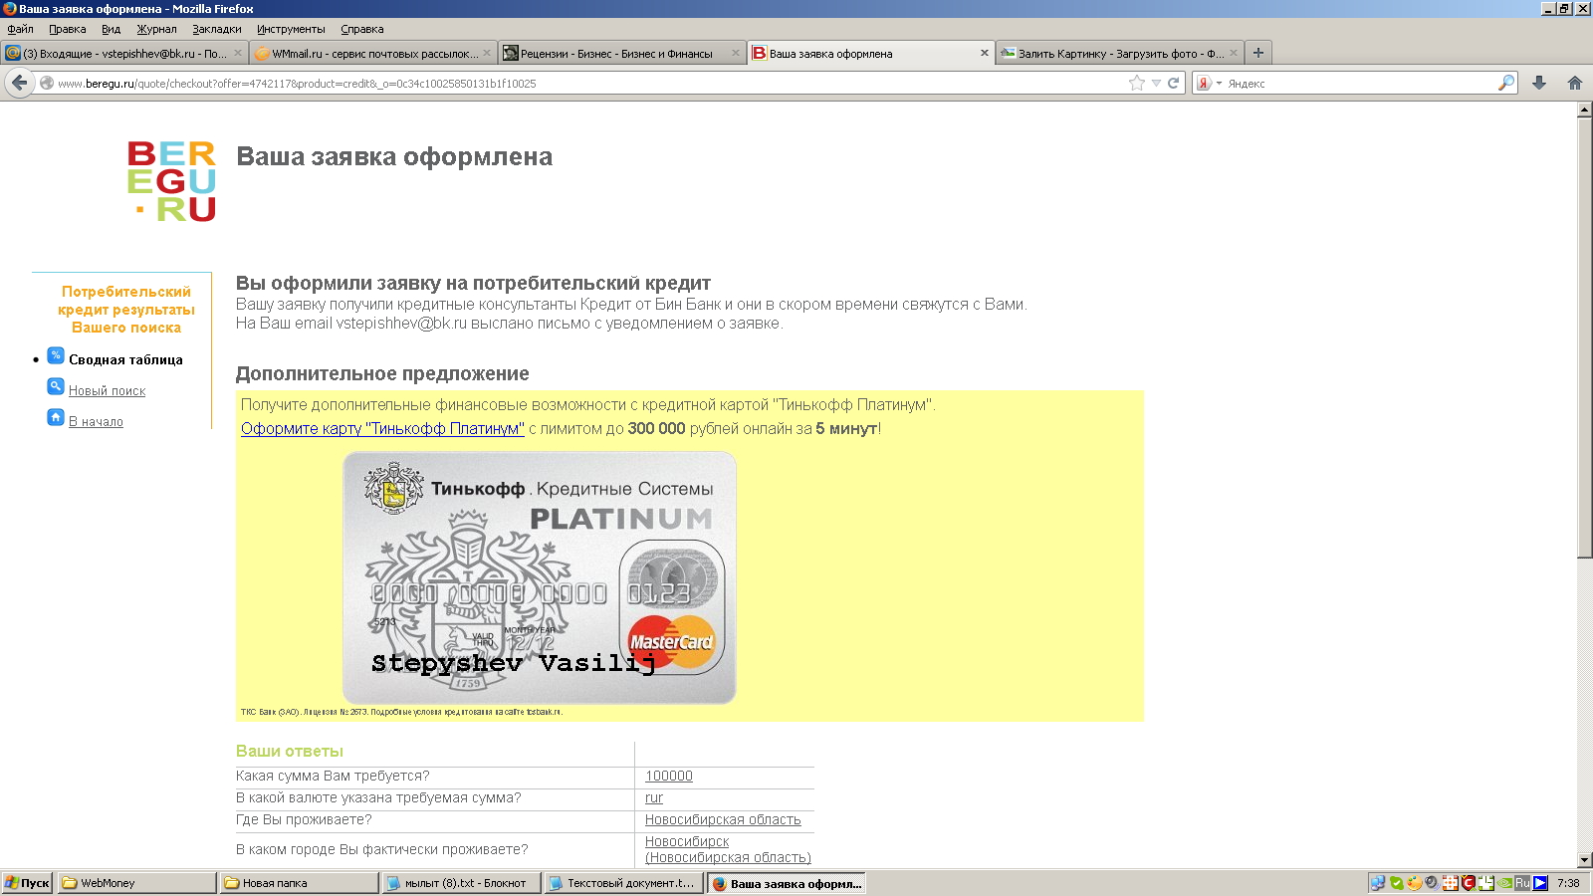
Task: Switch to Текстовый документ taskbar window
Action: (x=623, y=883)
